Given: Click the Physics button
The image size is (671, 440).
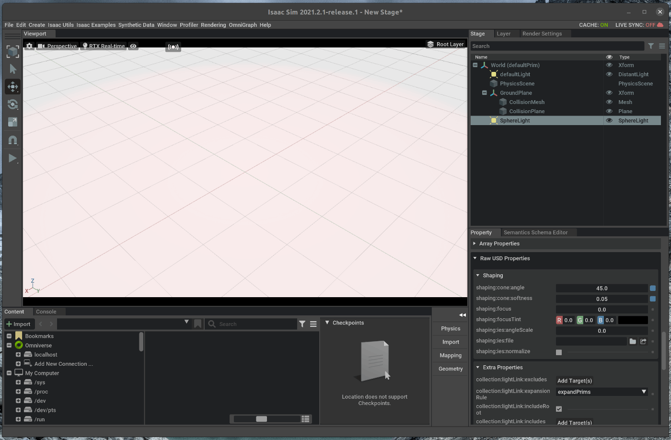Looking at the screenshot, I should (451, 328).
